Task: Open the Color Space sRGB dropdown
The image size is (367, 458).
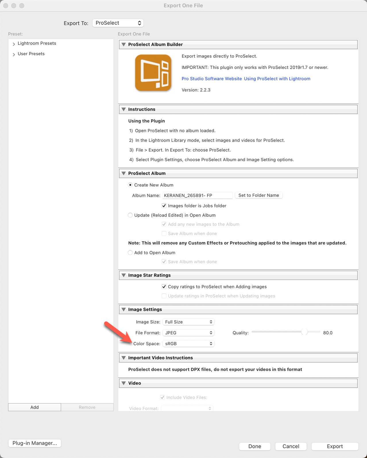Action: click(188, 344)
